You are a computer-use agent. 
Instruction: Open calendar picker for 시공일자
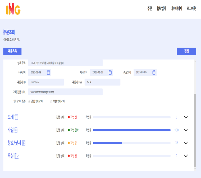(x=110, y=72)
